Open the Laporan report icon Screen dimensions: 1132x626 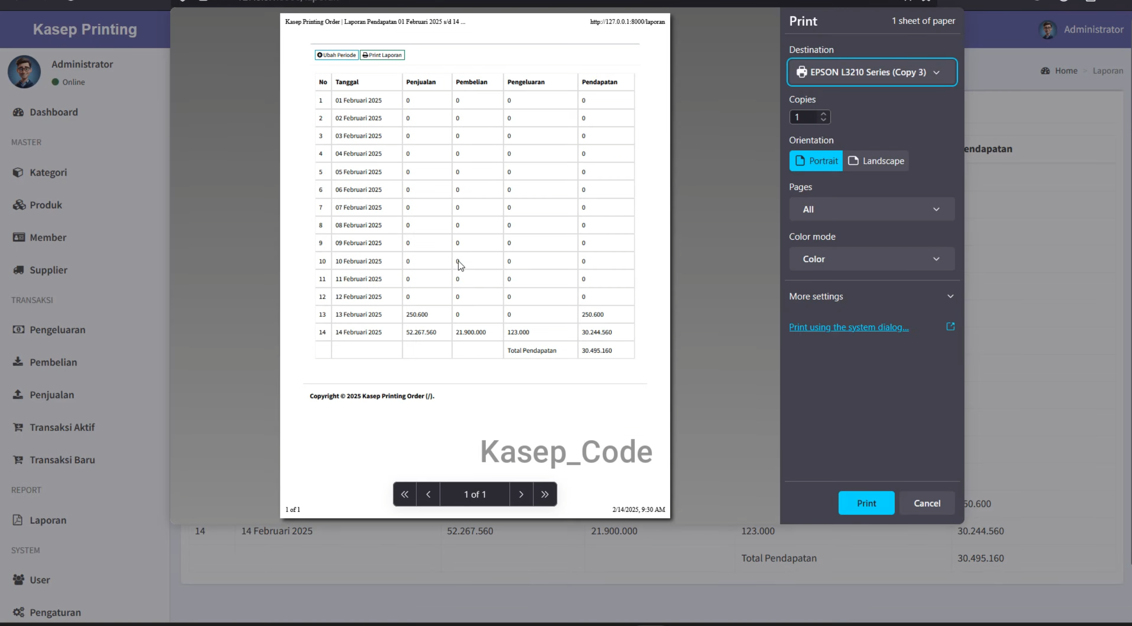18,520
